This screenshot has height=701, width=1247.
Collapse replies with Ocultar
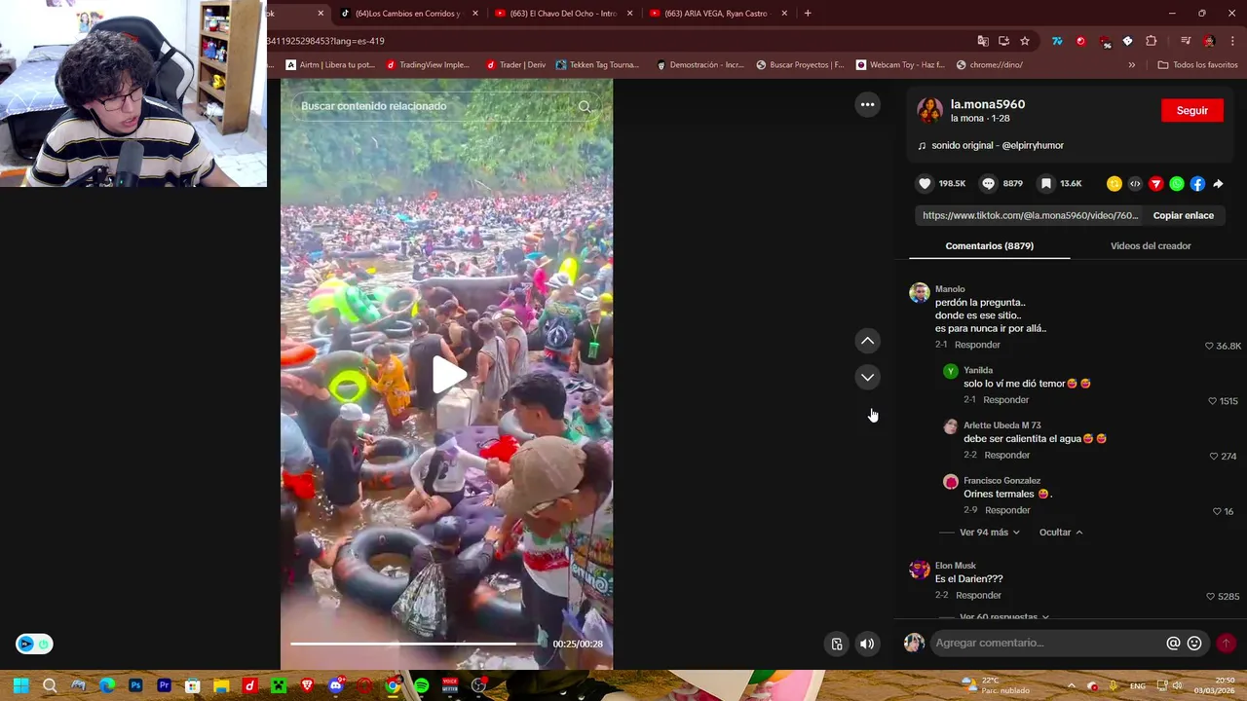(x=1061, y=533)
